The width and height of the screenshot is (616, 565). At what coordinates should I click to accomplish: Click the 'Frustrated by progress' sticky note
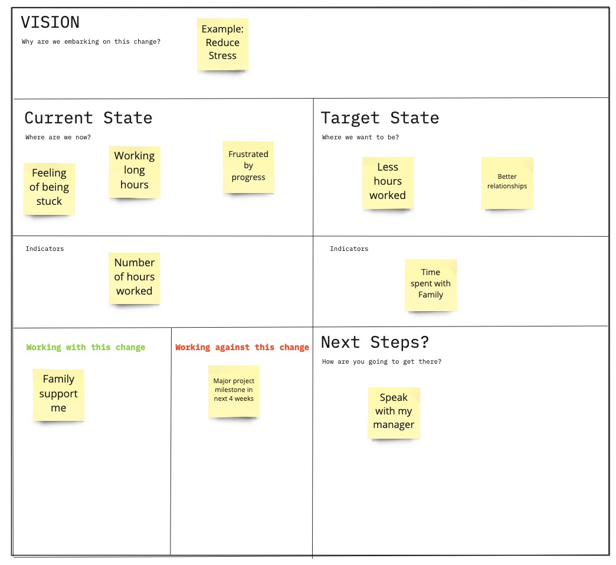point(248,166)
